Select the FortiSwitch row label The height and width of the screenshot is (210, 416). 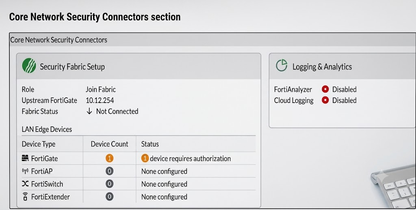click(47, 184)
